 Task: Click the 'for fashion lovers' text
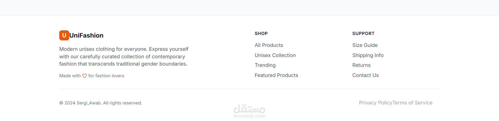(106, 76)
